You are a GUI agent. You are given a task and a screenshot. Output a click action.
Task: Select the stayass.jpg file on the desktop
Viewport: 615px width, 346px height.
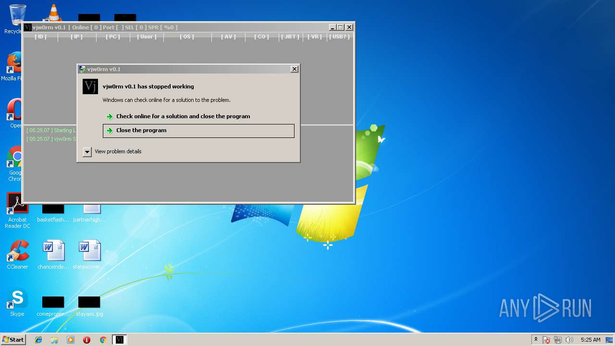point(89,307)
